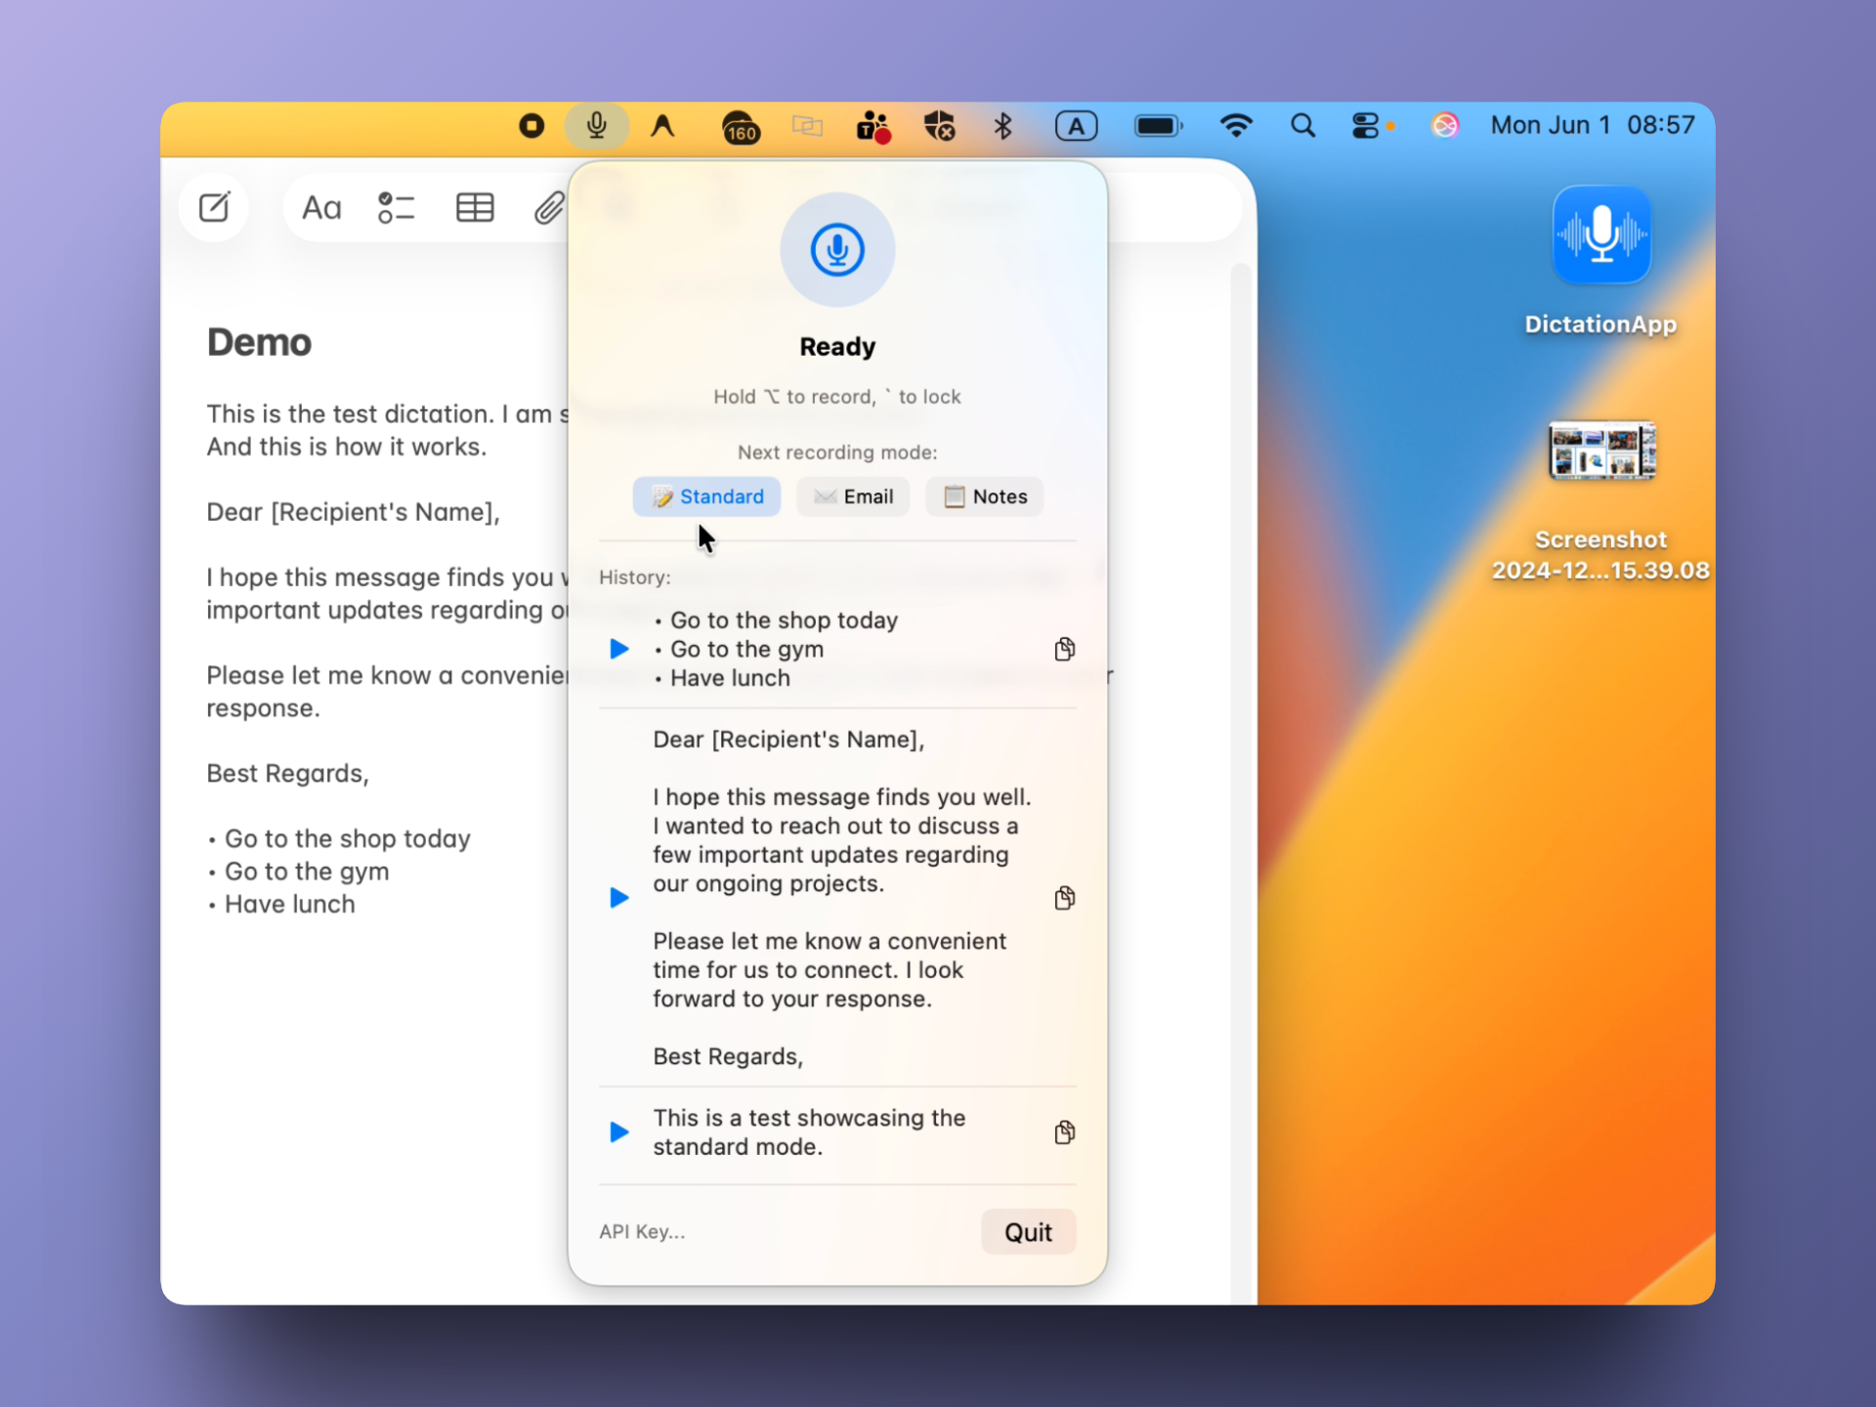Viewport: 1876px width, 1407px height.
Task: Click 'Dear [Recipient's Name],' in the note
Action: 353,513
